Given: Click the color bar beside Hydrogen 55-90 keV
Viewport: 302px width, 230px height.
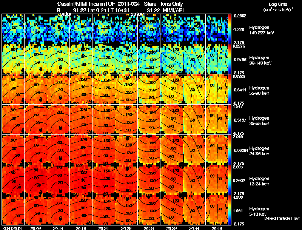Looking at the screenshot, I should tap(230, 89).
